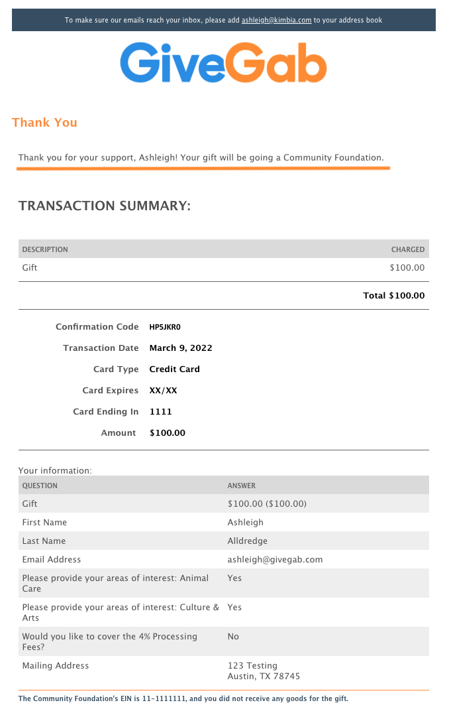The image size is (449, 719).
Task: Click the XX/XX card expiry value
Action: click(163, 391)
